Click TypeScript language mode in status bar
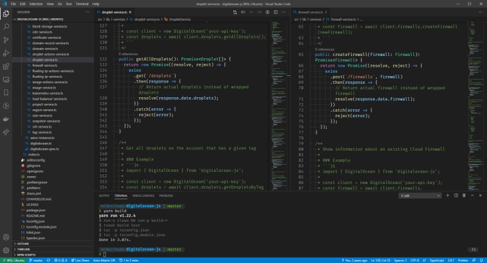The width and height of the screenshot is (487, 263). pyautogui.click(x=436, y=261)
